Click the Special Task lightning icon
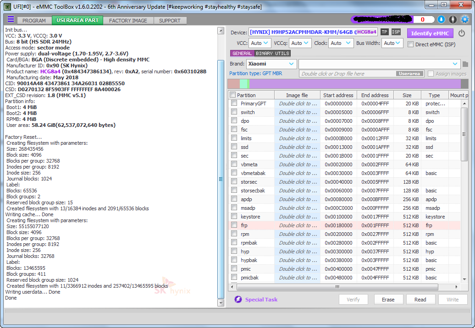 [x=238, y=300]
